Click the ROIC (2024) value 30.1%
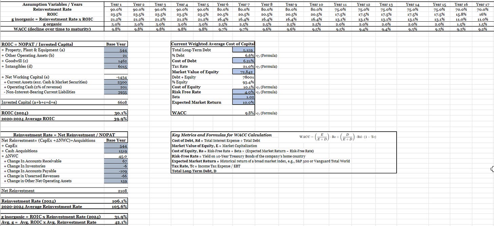Viewport: 494px width, 226px height. pos(116,113)
